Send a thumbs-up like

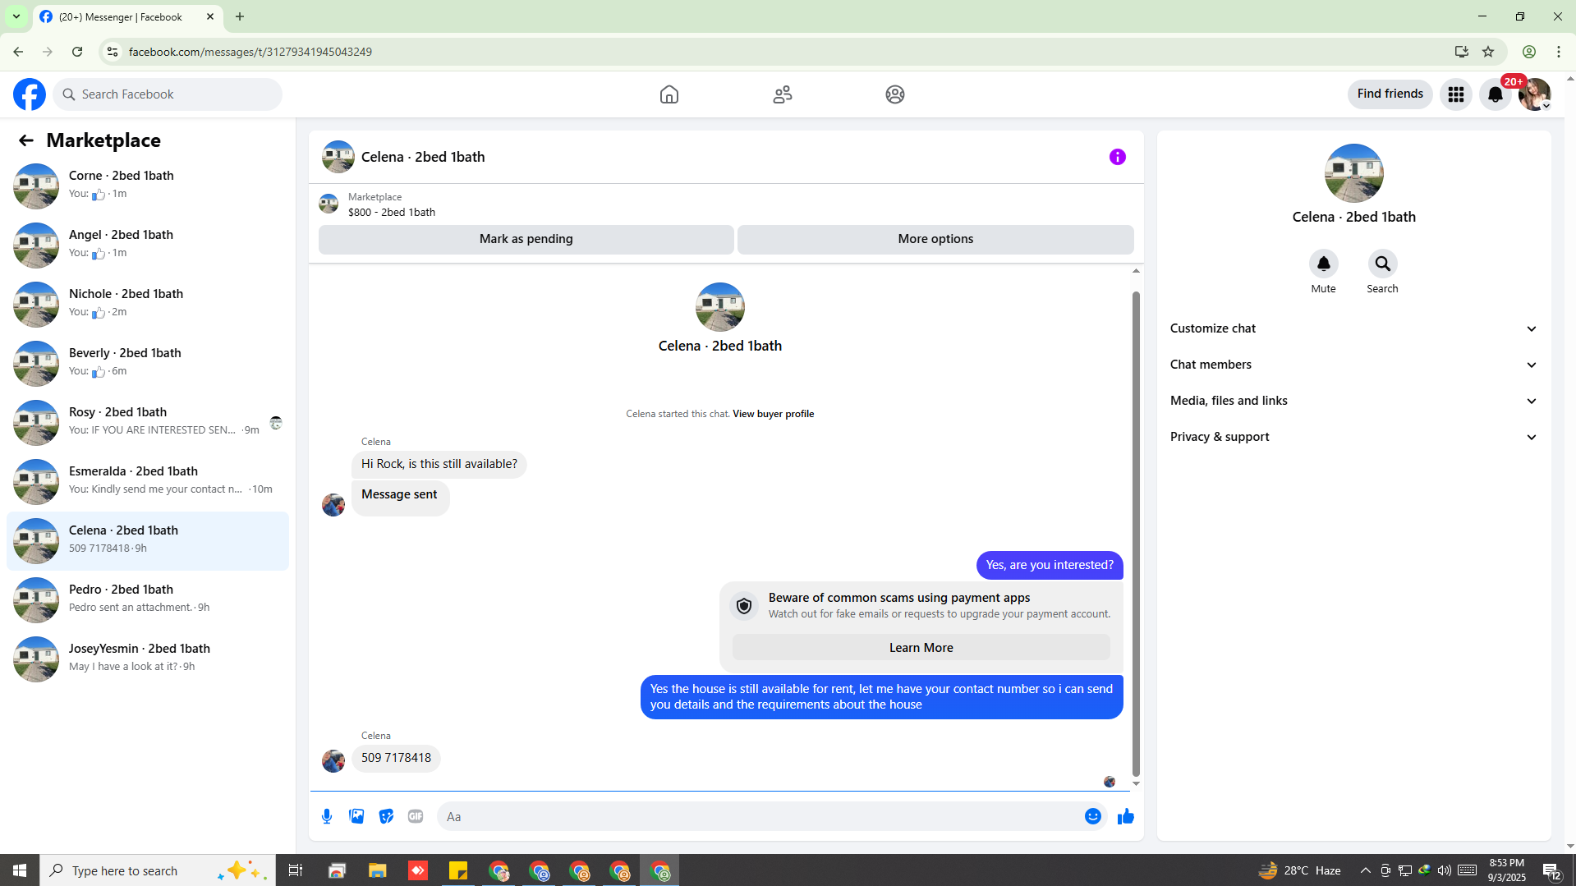tap(1125, 816)
